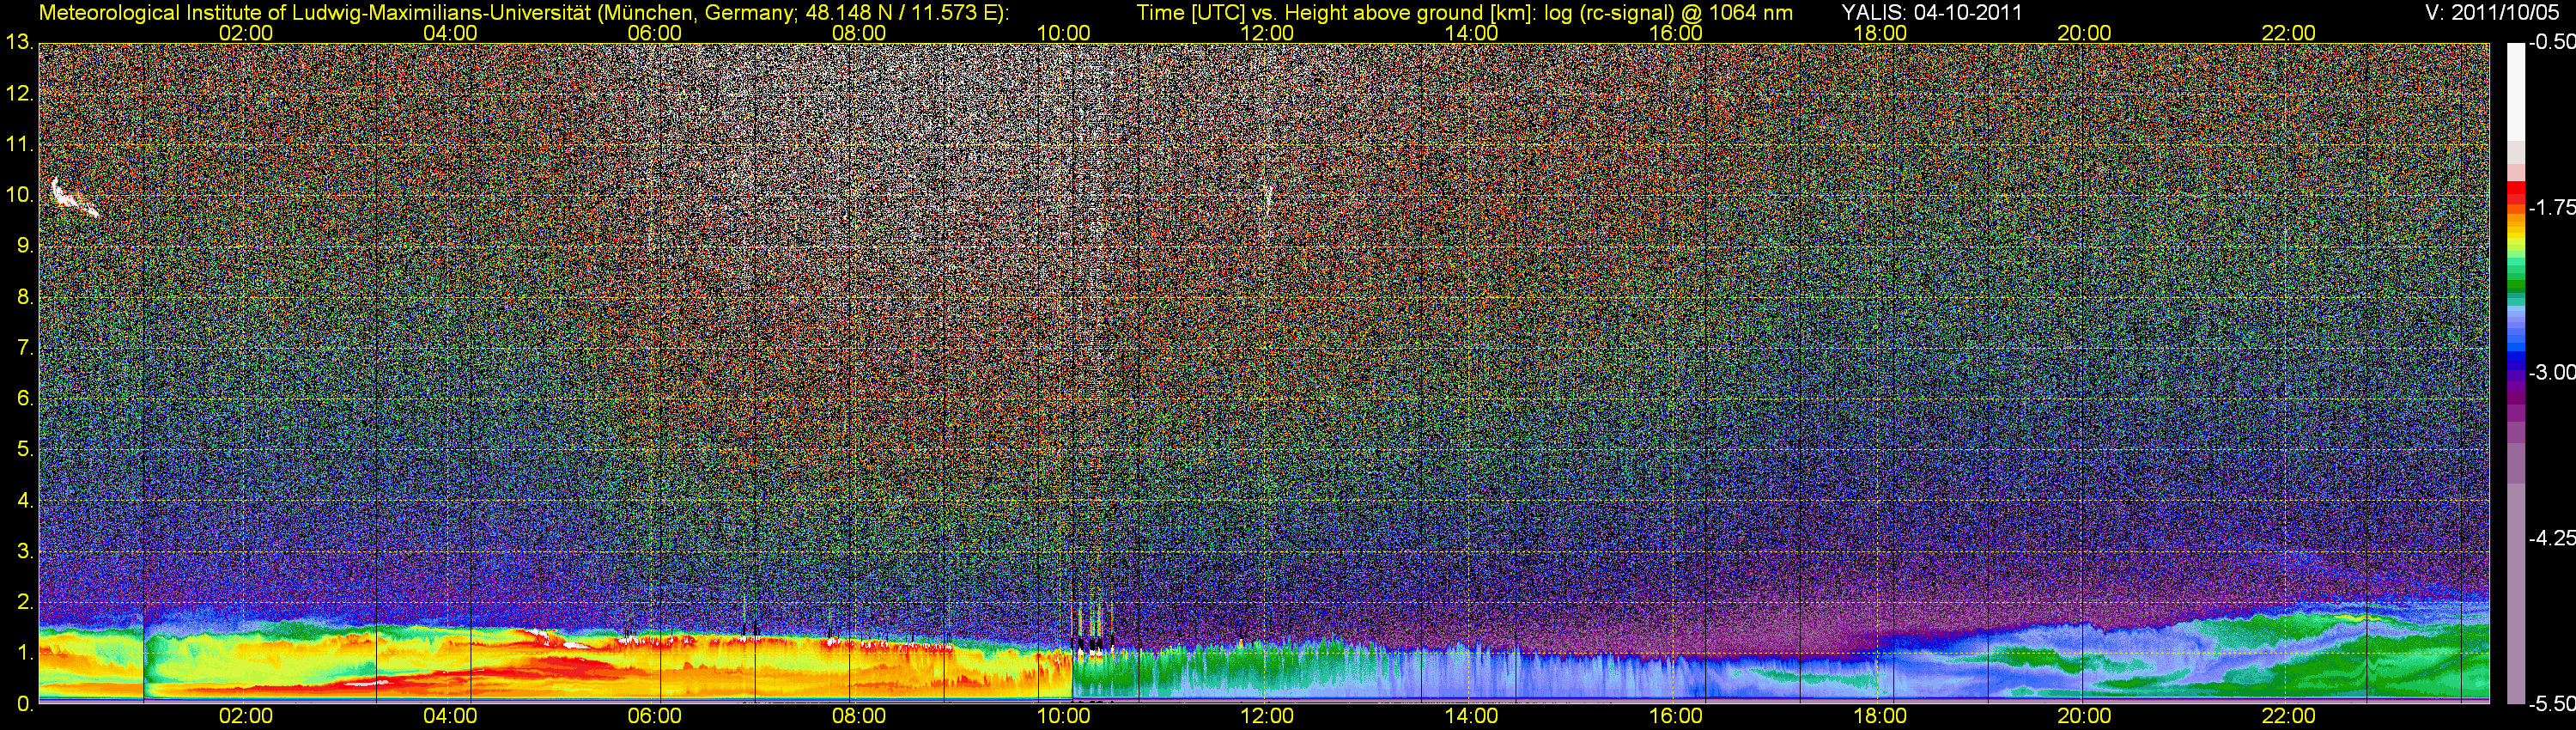
Task: Click the 2 km height axis label
Action: click(25, 603)
